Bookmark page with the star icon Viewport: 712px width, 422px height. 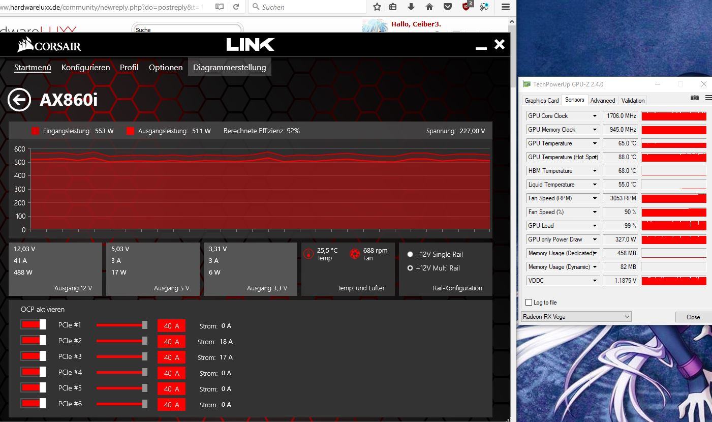pyautogui.click(x=377, y=7)
